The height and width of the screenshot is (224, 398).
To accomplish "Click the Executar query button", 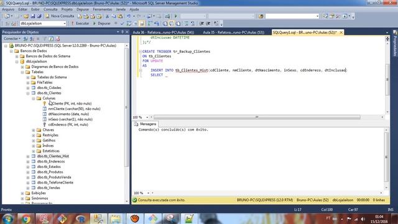I will click(x=80, y=24).
